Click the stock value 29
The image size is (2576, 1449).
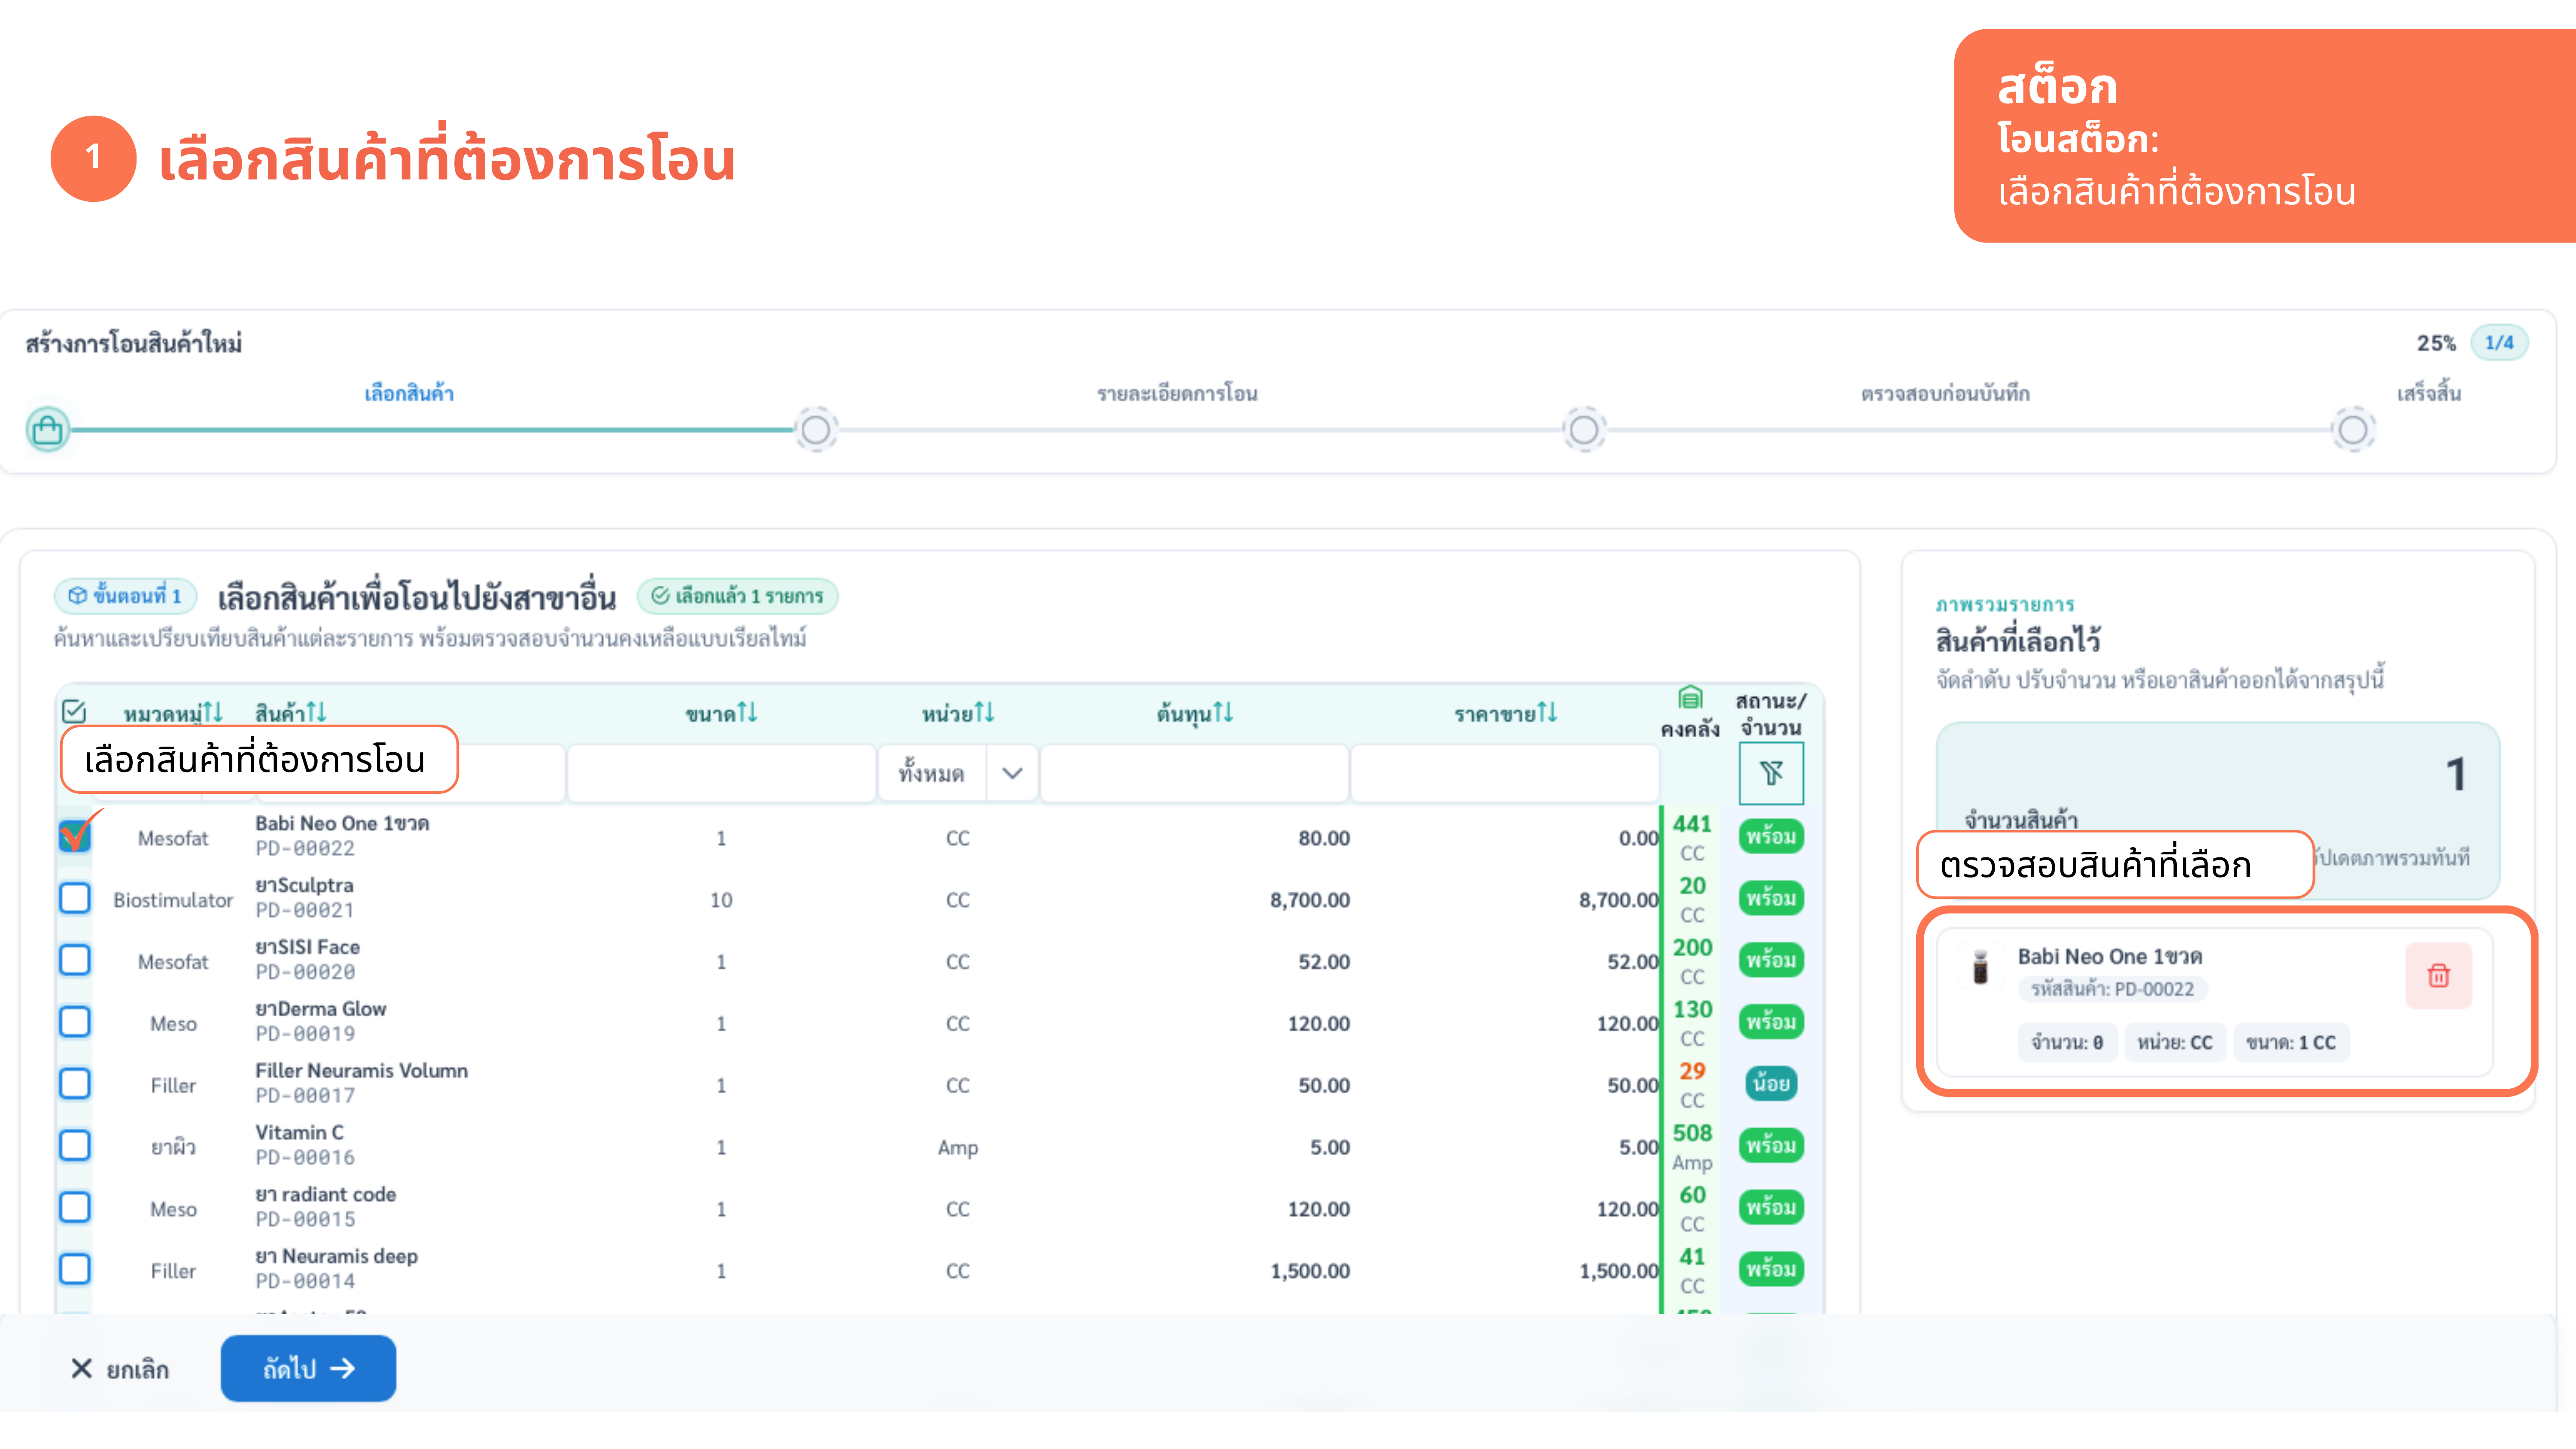[x=1692, y=1071]
